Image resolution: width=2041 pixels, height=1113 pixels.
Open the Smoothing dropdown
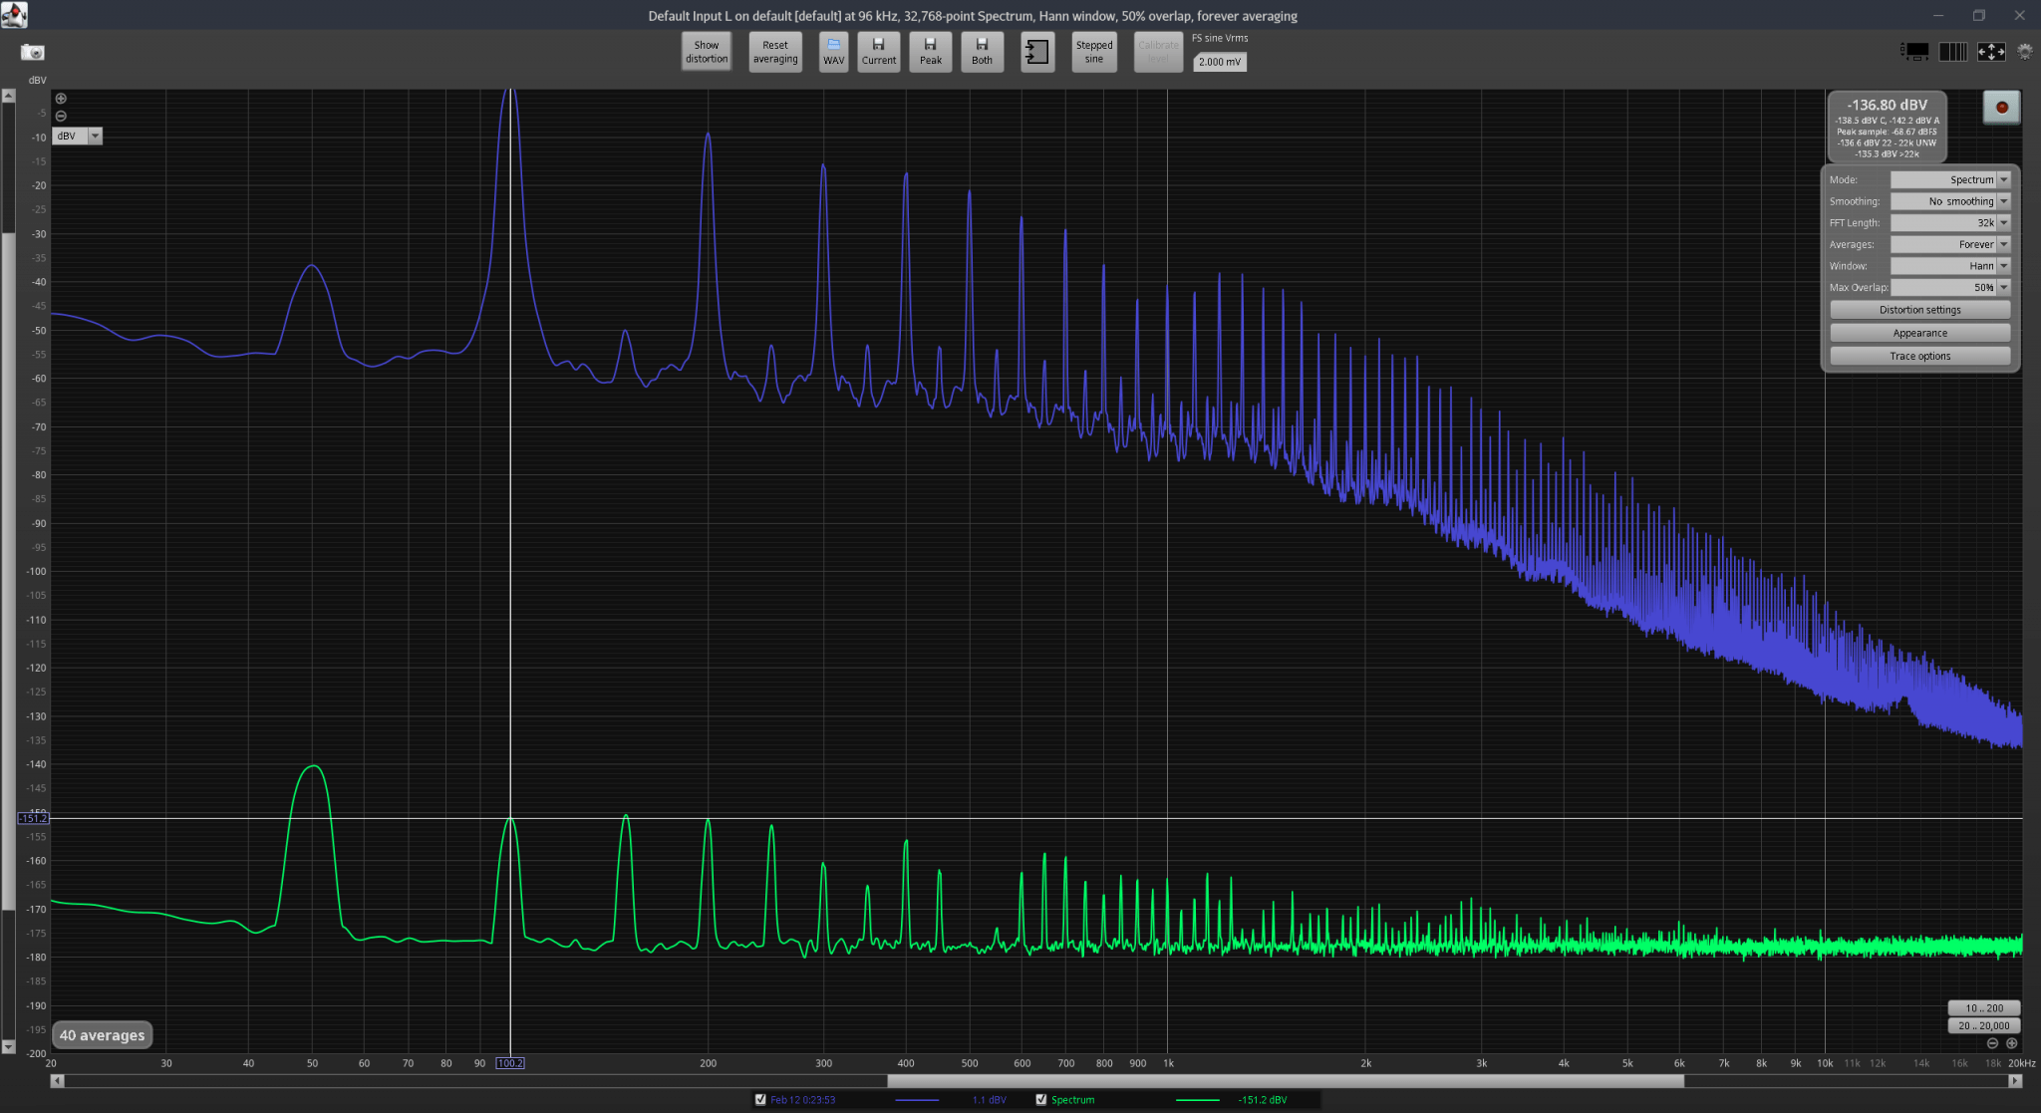click(x=1950, y=201)
